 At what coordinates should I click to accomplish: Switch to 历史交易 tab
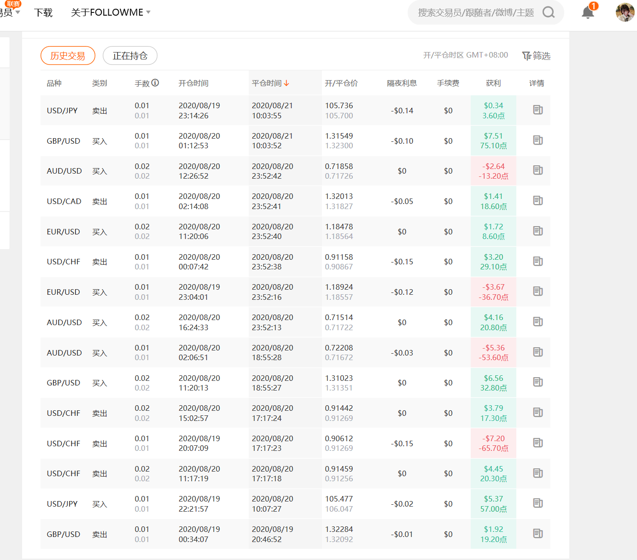click(x=68, y=56)
